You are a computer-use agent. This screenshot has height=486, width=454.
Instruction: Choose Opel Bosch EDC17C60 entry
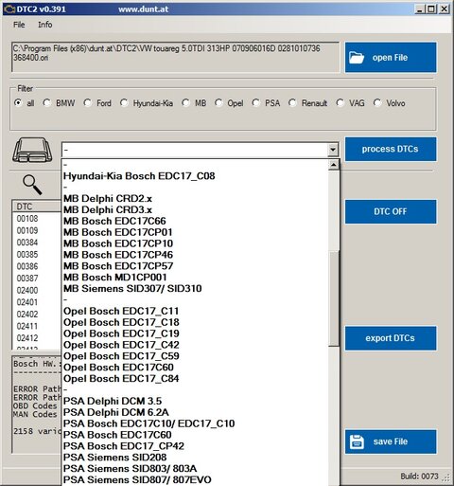(196, 368)
